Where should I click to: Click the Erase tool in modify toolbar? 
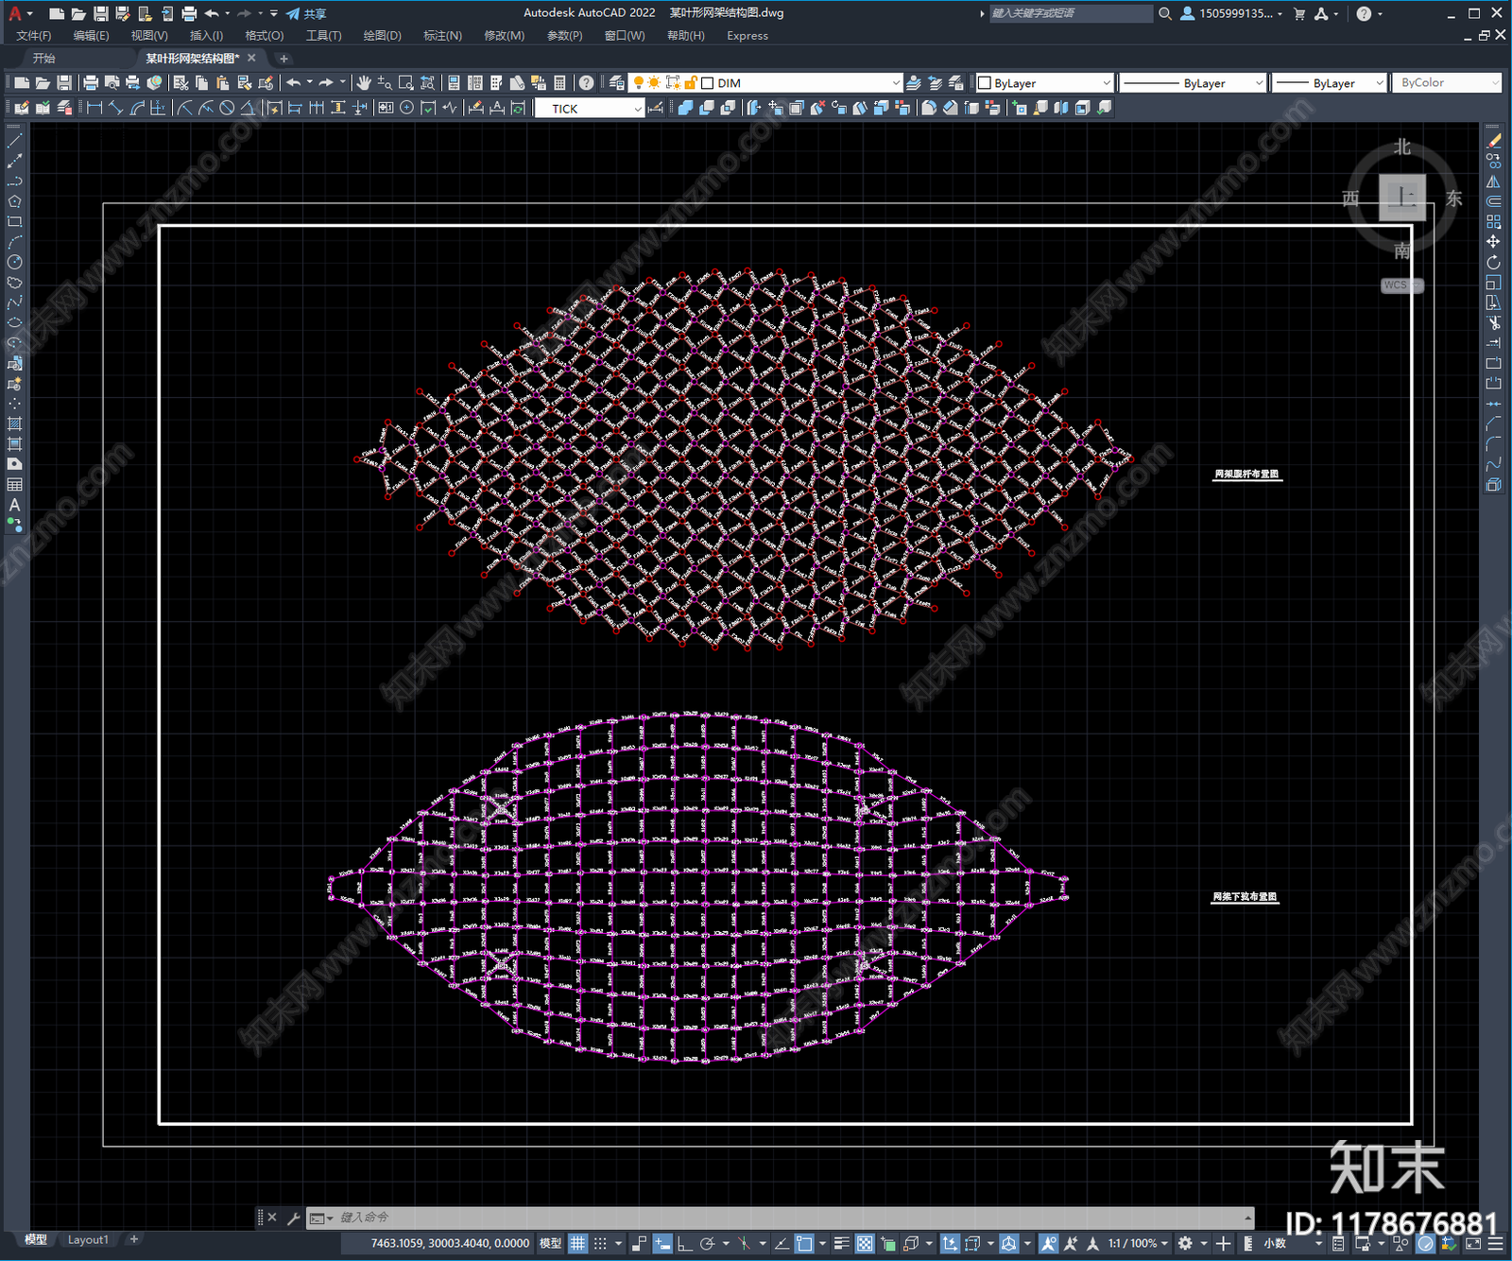pos(1493,141)
